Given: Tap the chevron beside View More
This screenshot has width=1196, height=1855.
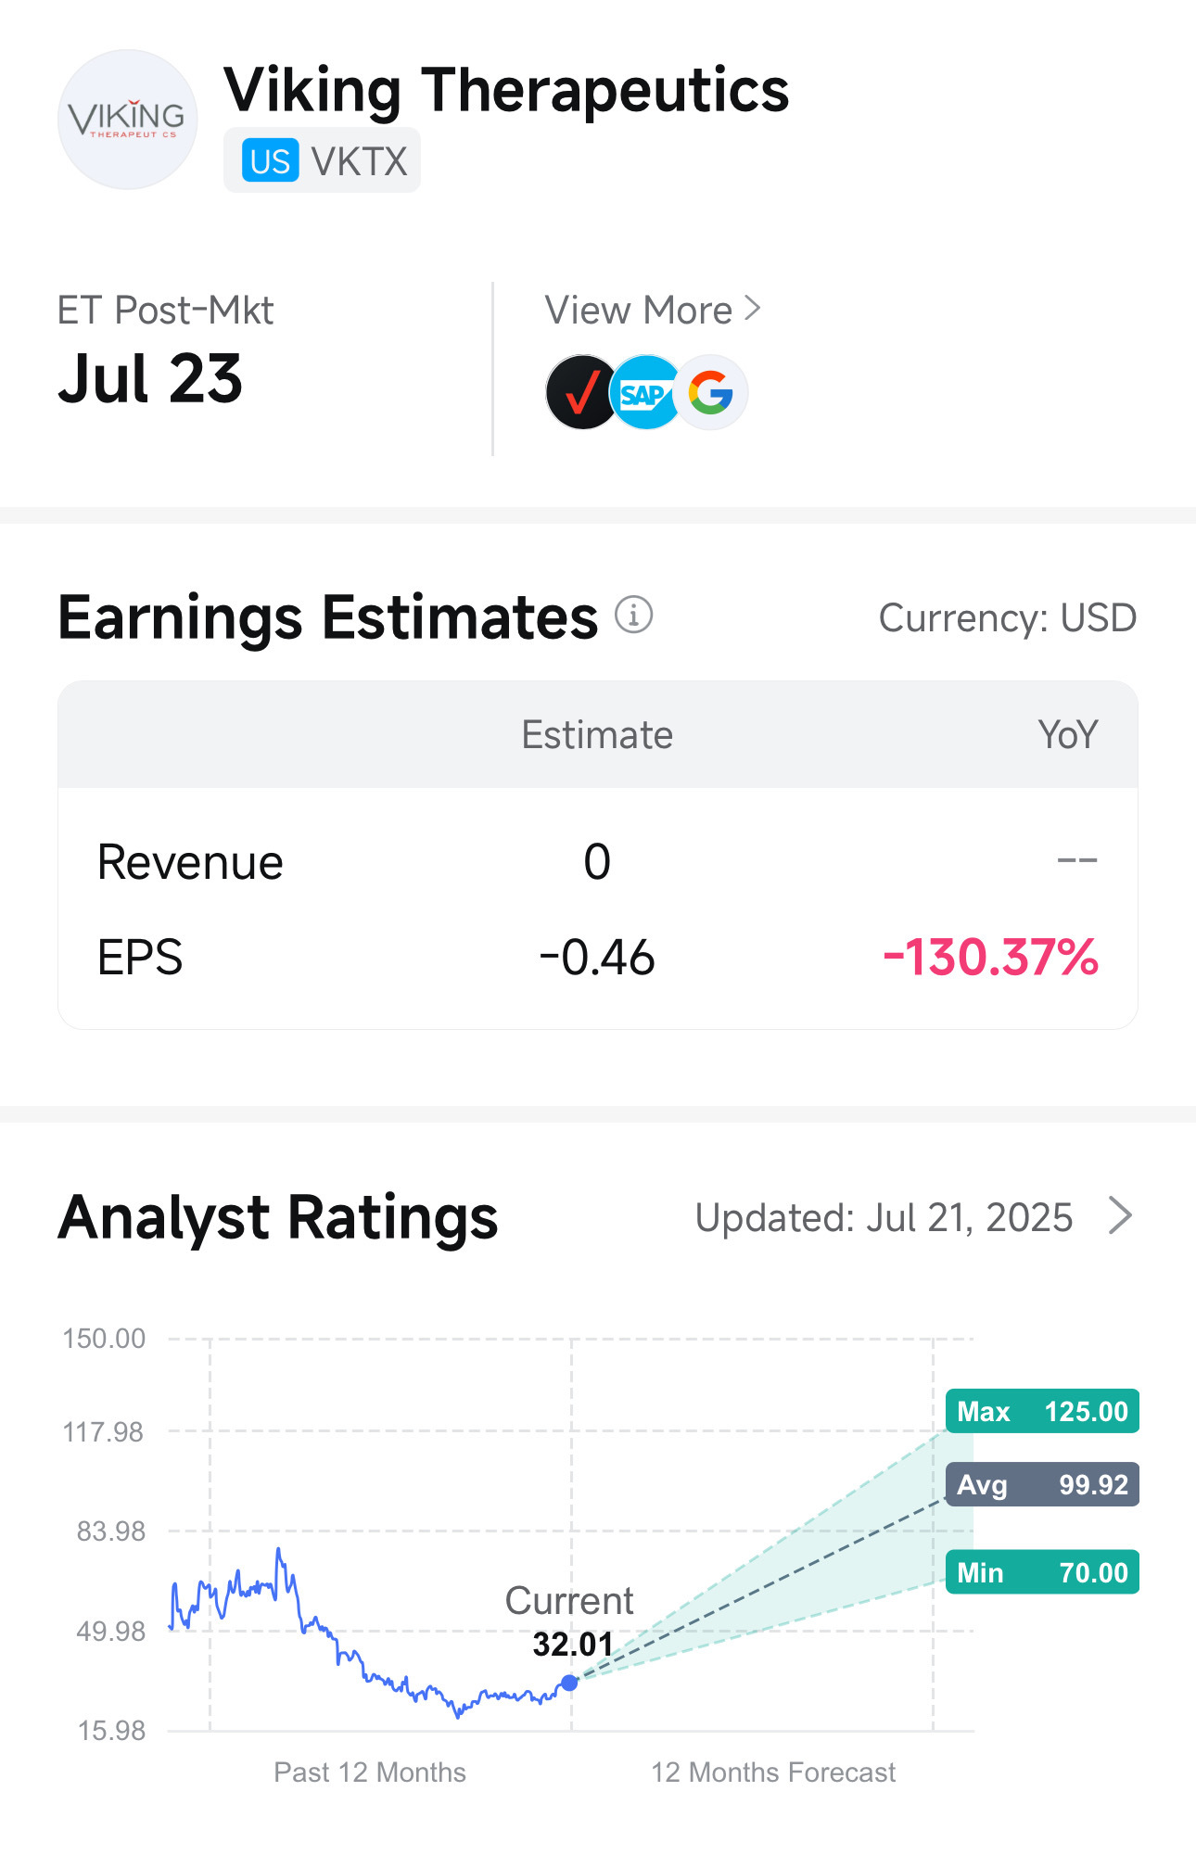Looking at the screenshot, I should [x=753, y=308].
